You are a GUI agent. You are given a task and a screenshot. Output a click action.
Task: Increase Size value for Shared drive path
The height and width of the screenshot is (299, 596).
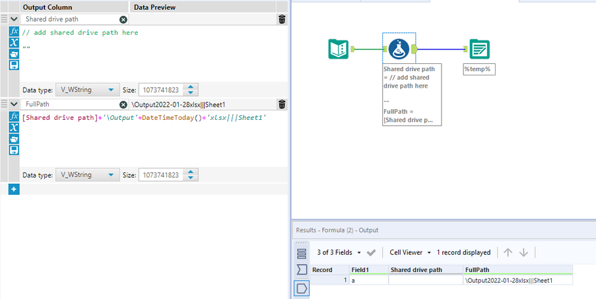191,87
